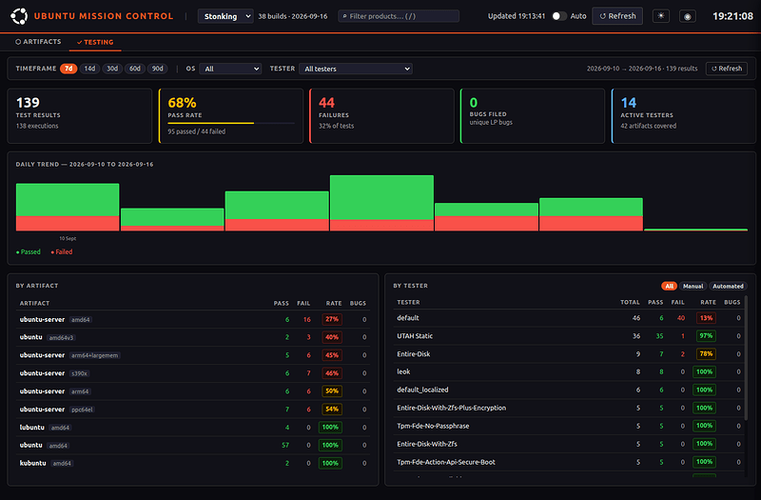Viewport: 761px width, 500px height.
Task: Click the Passed legend entry
Action: pyautogui.click(x=29, y=251)
